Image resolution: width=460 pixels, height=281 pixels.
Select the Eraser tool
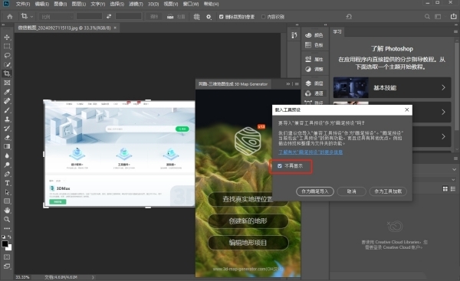pyautogui.click(x=7, y=137)
